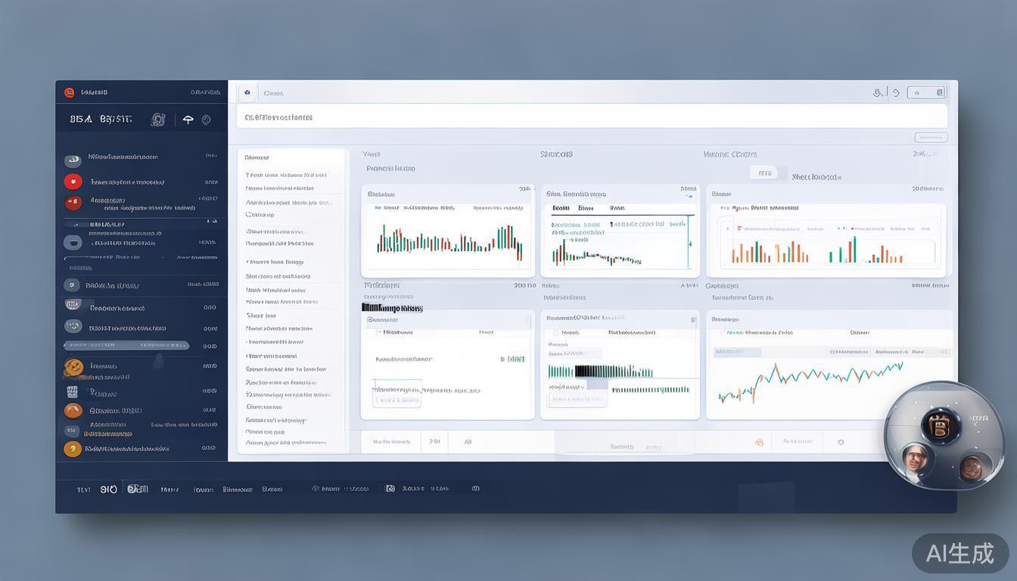Screen dimensions: 1017x581
Task: Expand the first gray-icon row in sidebar
Action: point(73,160)
